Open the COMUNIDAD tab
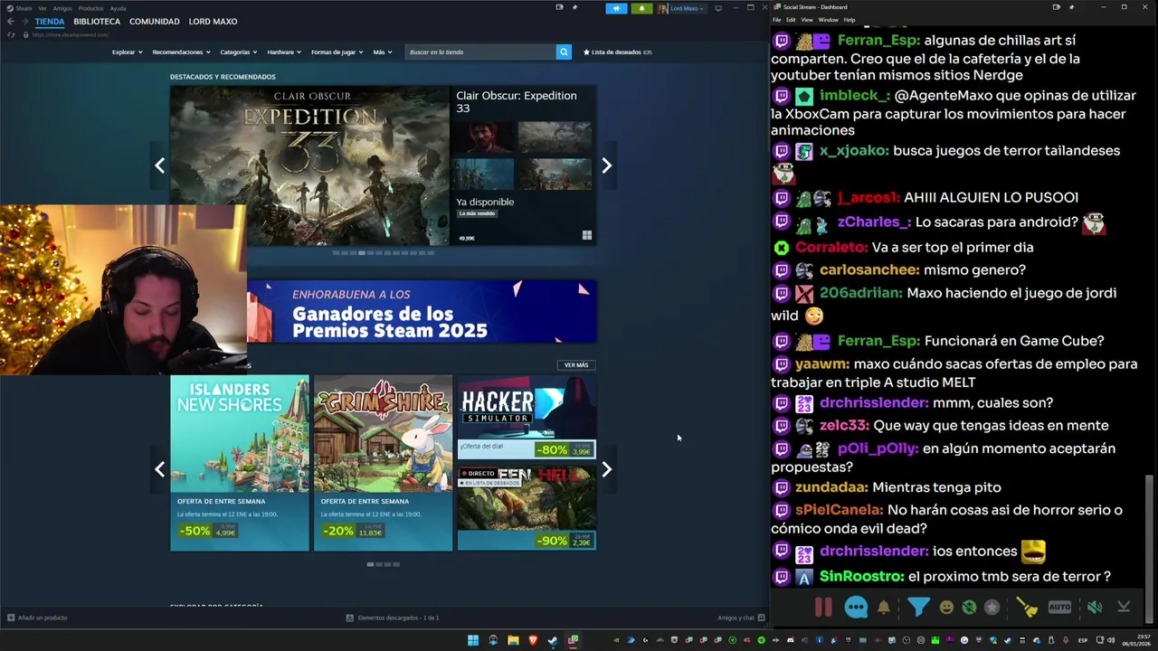Screen dimensions: 1158x651 coord(155,22)
